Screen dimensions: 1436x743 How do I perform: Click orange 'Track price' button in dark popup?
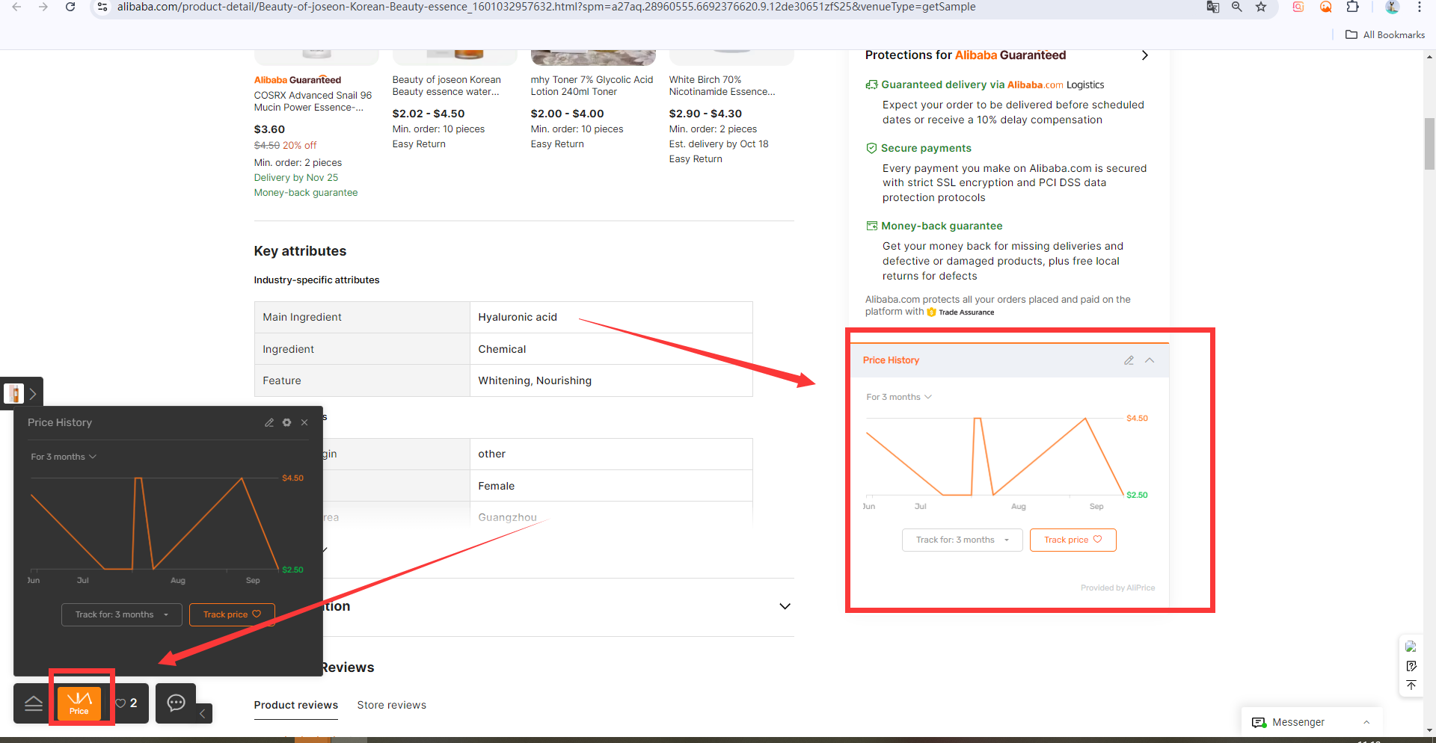coord(232,614)
